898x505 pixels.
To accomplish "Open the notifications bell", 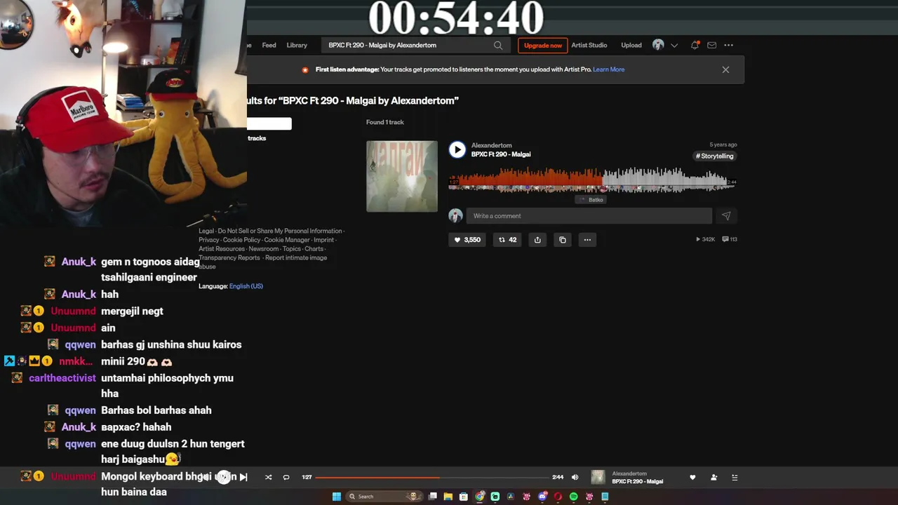I will tap(695, 45).
